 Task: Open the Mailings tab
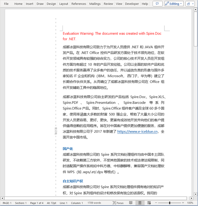(x=95, y=4)
